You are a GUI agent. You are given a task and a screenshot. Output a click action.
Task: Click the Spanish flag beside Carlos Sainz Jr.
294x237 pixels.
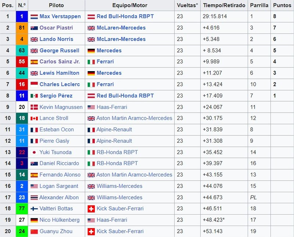(34, 62)
